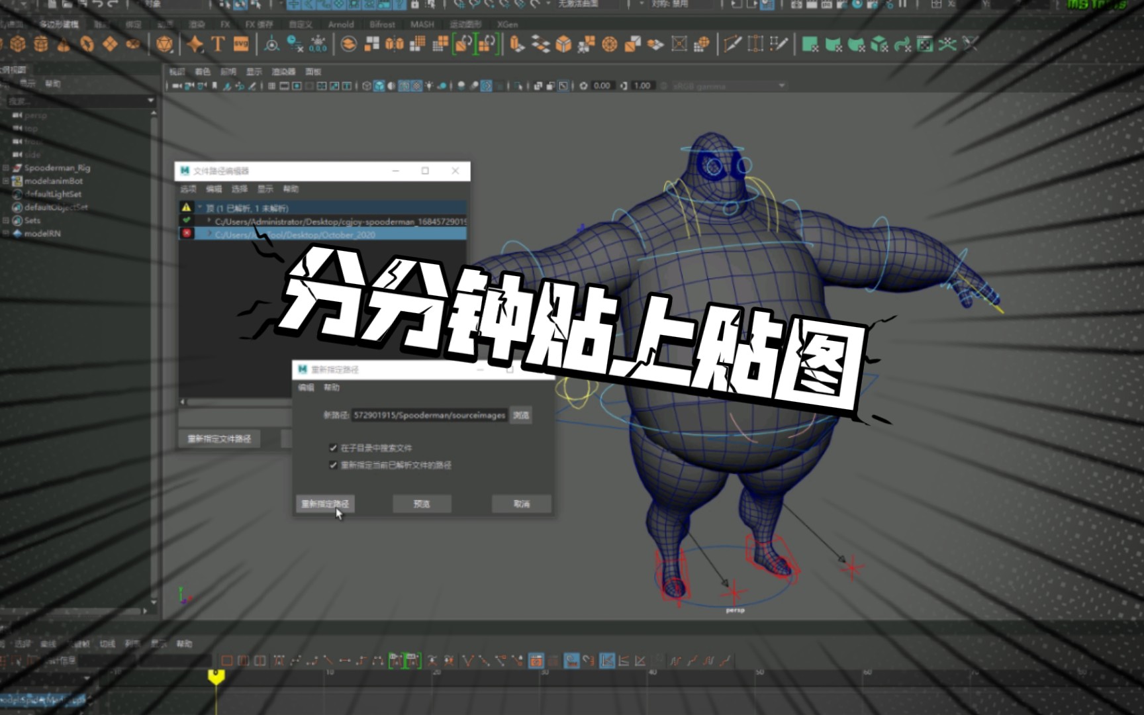Expand the Administrator Desktop path row
Screen dimensions: 1144x715
click(x=209, y=221)
